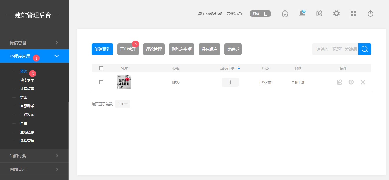Open the 每页显示条数 dropdown

point(123,104)
